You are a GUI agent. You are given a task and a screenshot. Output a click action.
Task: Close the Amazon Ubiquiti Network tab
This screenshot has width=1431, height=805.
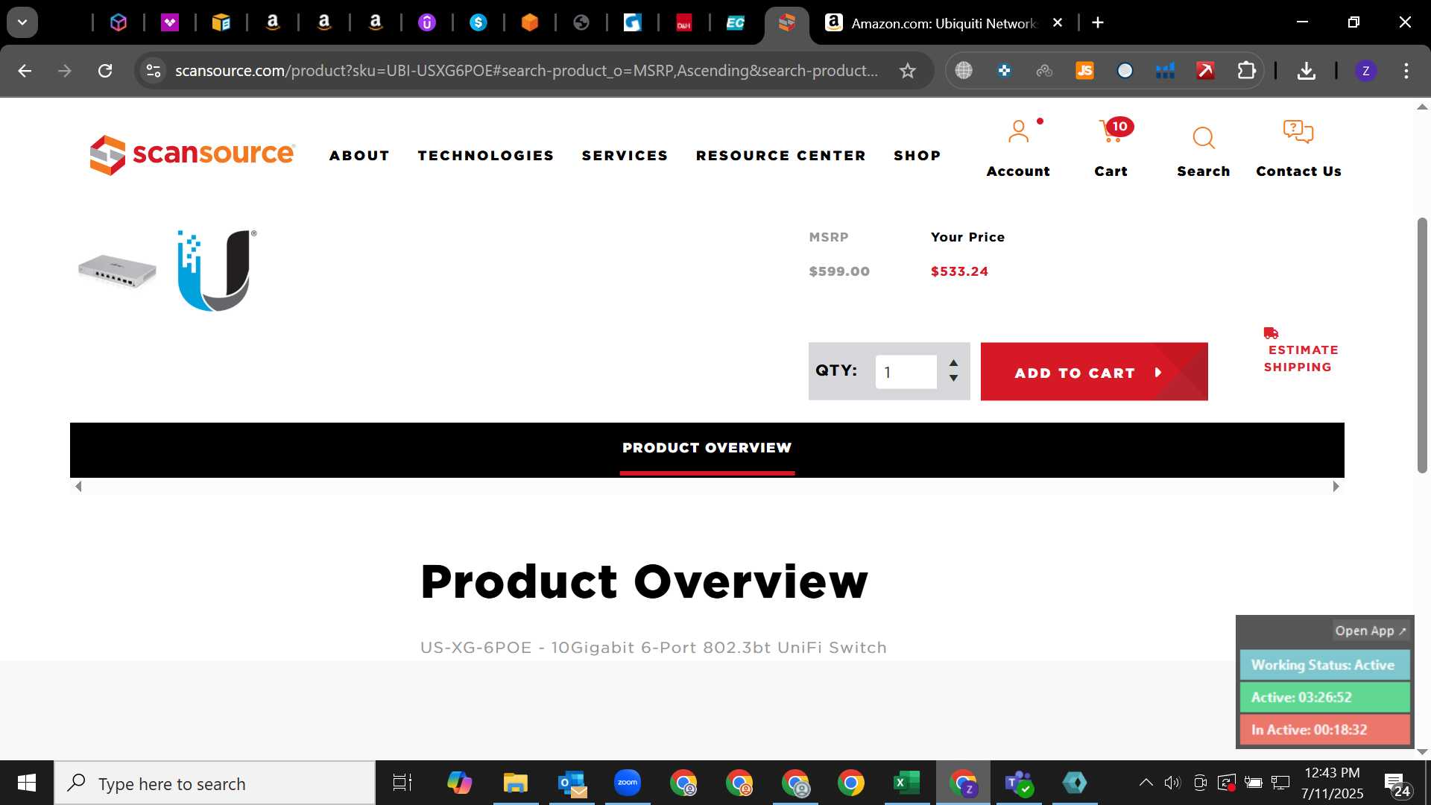1058,23
